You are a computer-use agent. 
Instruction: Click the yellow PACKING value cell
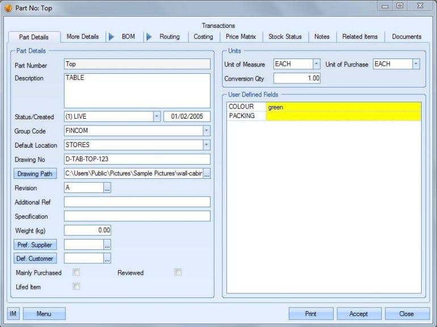pyautogui.click(x=343, y=116)
